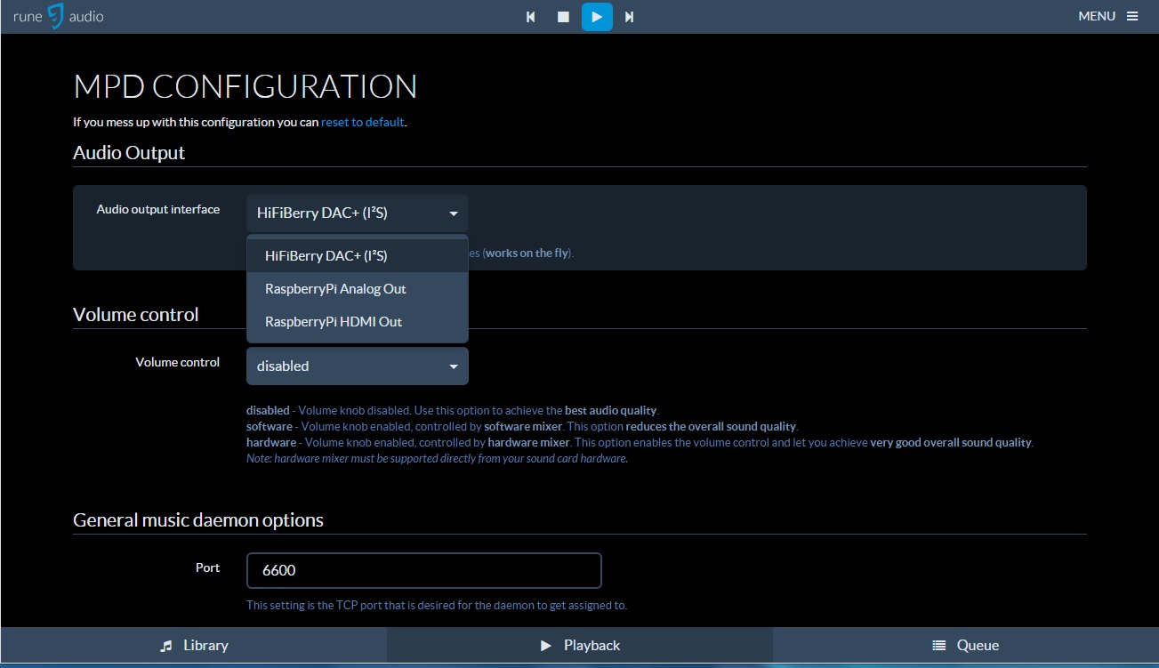The width and height of the screenshot is (1159, 668).
Task: Open the MENU hamburger
Action: coord(1108,16)
